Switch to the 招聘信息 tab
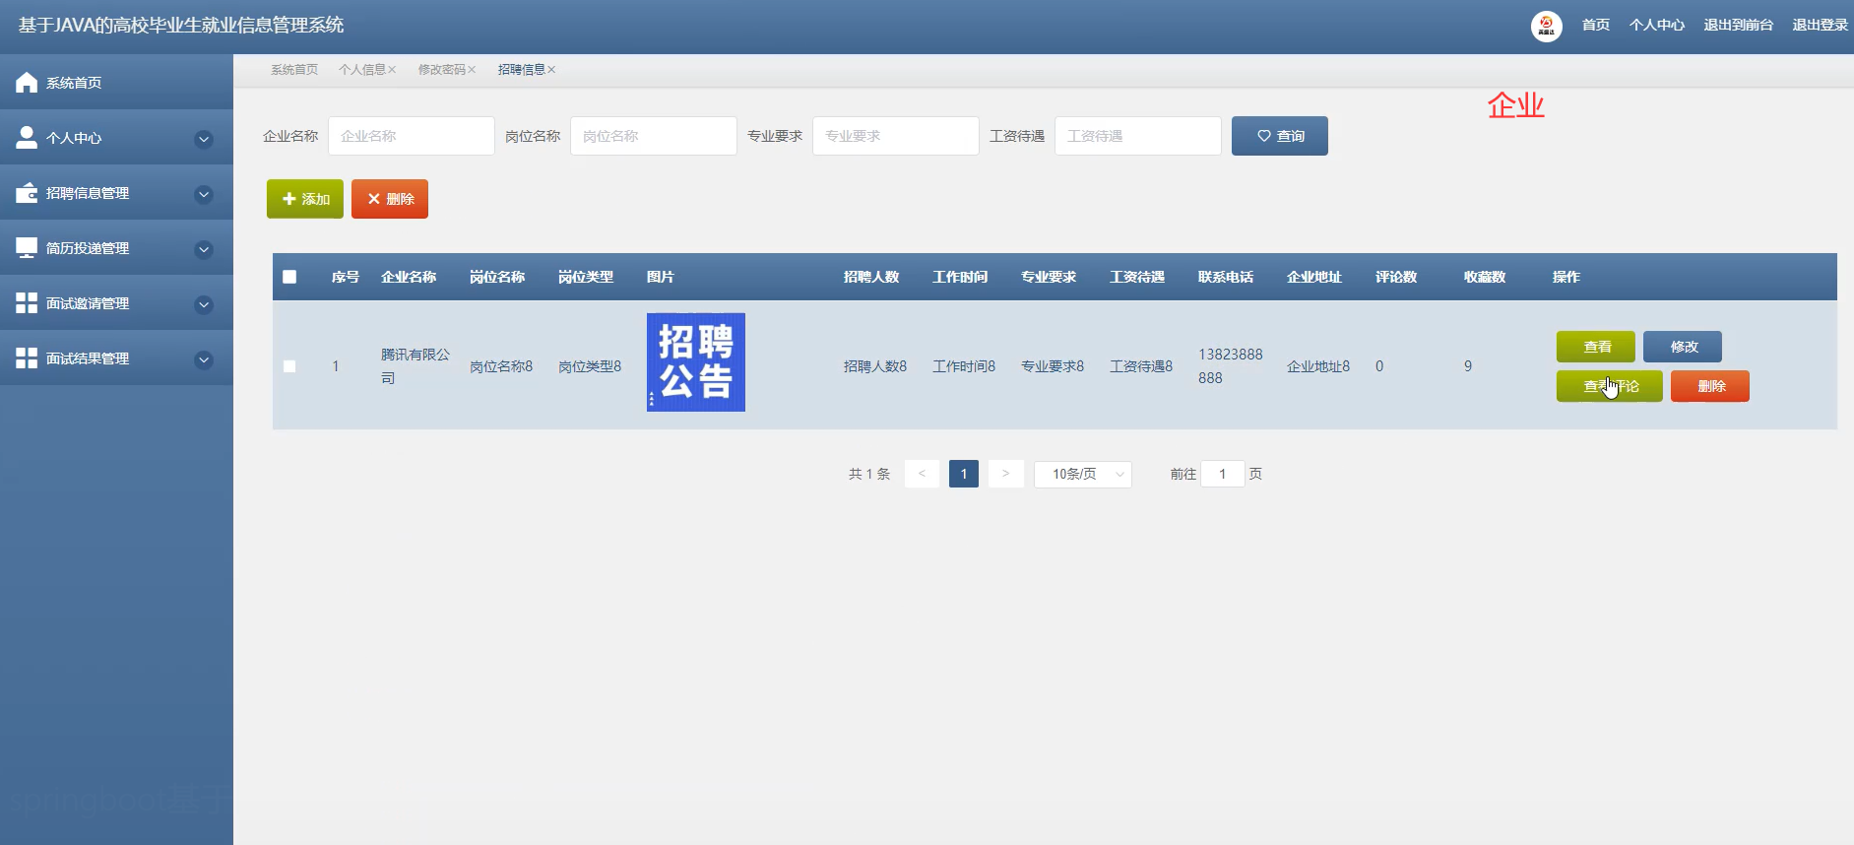This screenshot has width=1854, height=845. [x=522, y=70]
